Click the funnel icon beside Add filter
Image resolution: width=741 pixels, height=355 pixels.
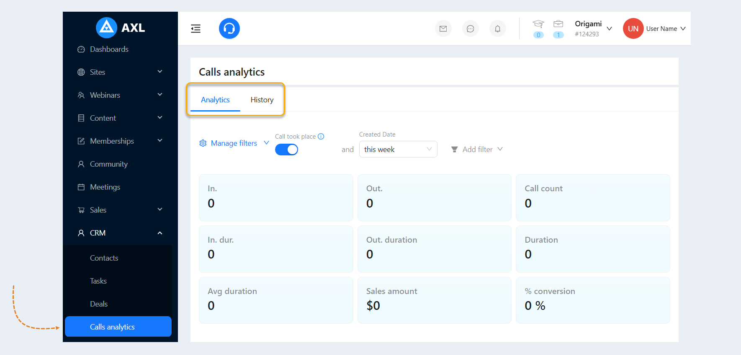[x=454, y=150]
